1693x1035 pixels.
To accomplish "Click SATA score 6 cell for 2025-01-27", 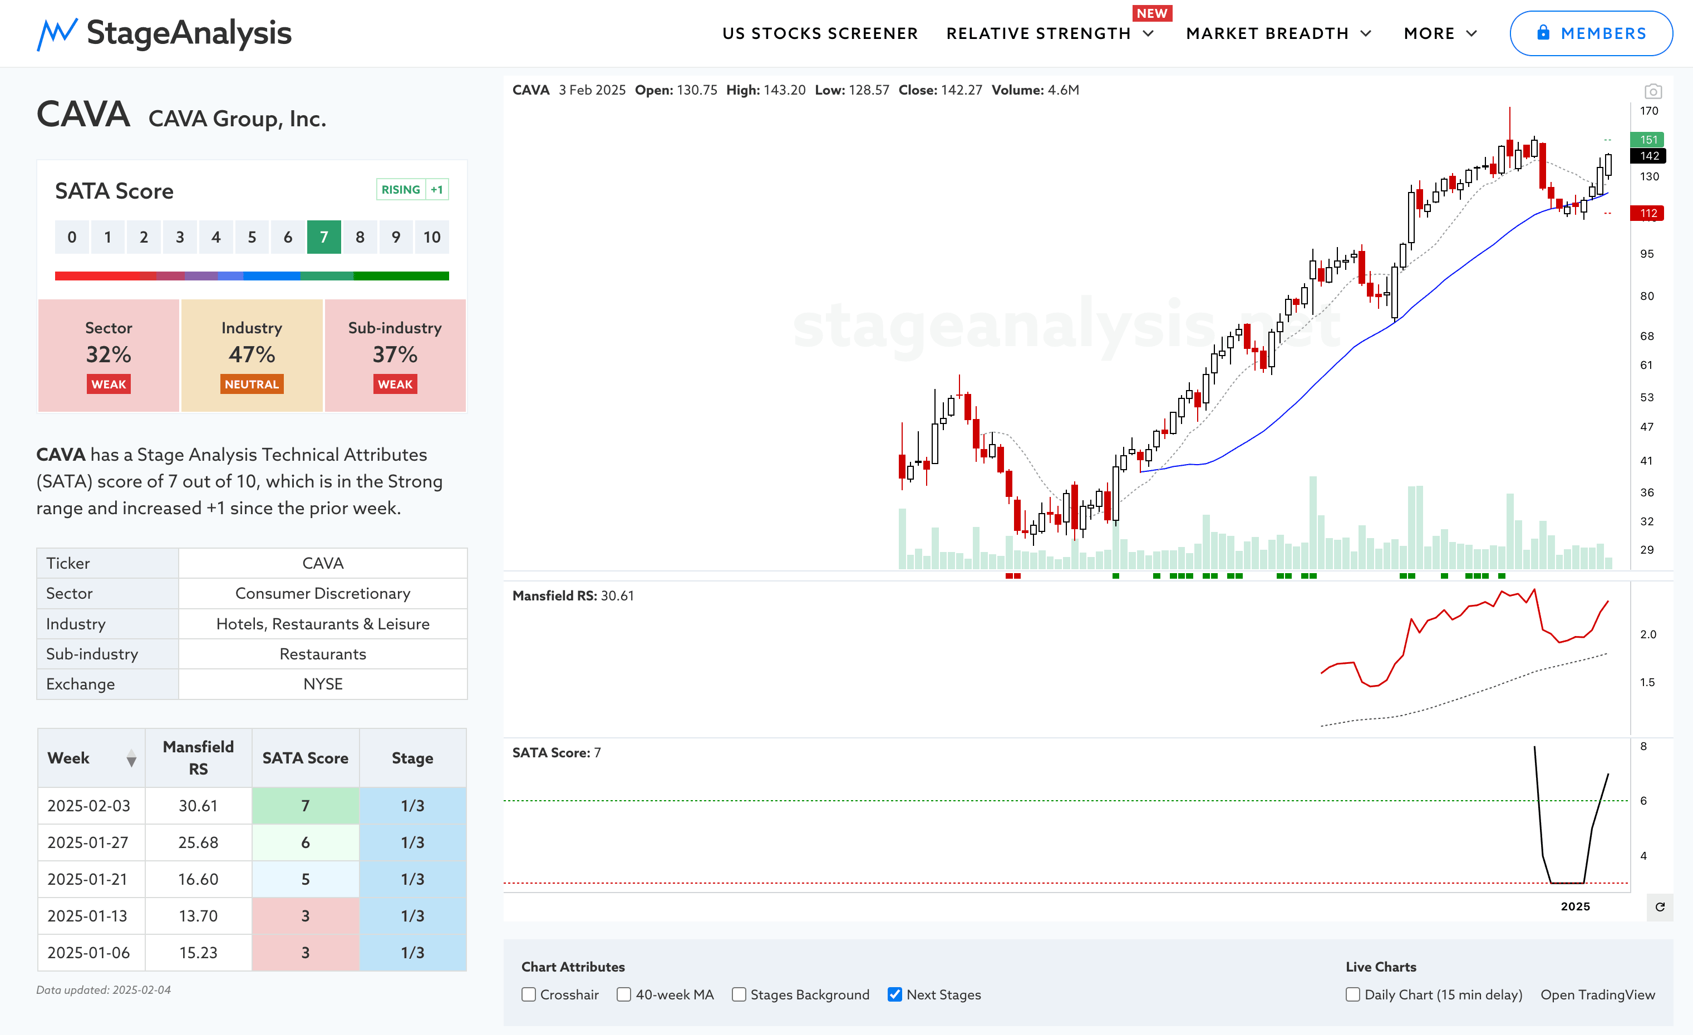I will [x=305, y=842].
